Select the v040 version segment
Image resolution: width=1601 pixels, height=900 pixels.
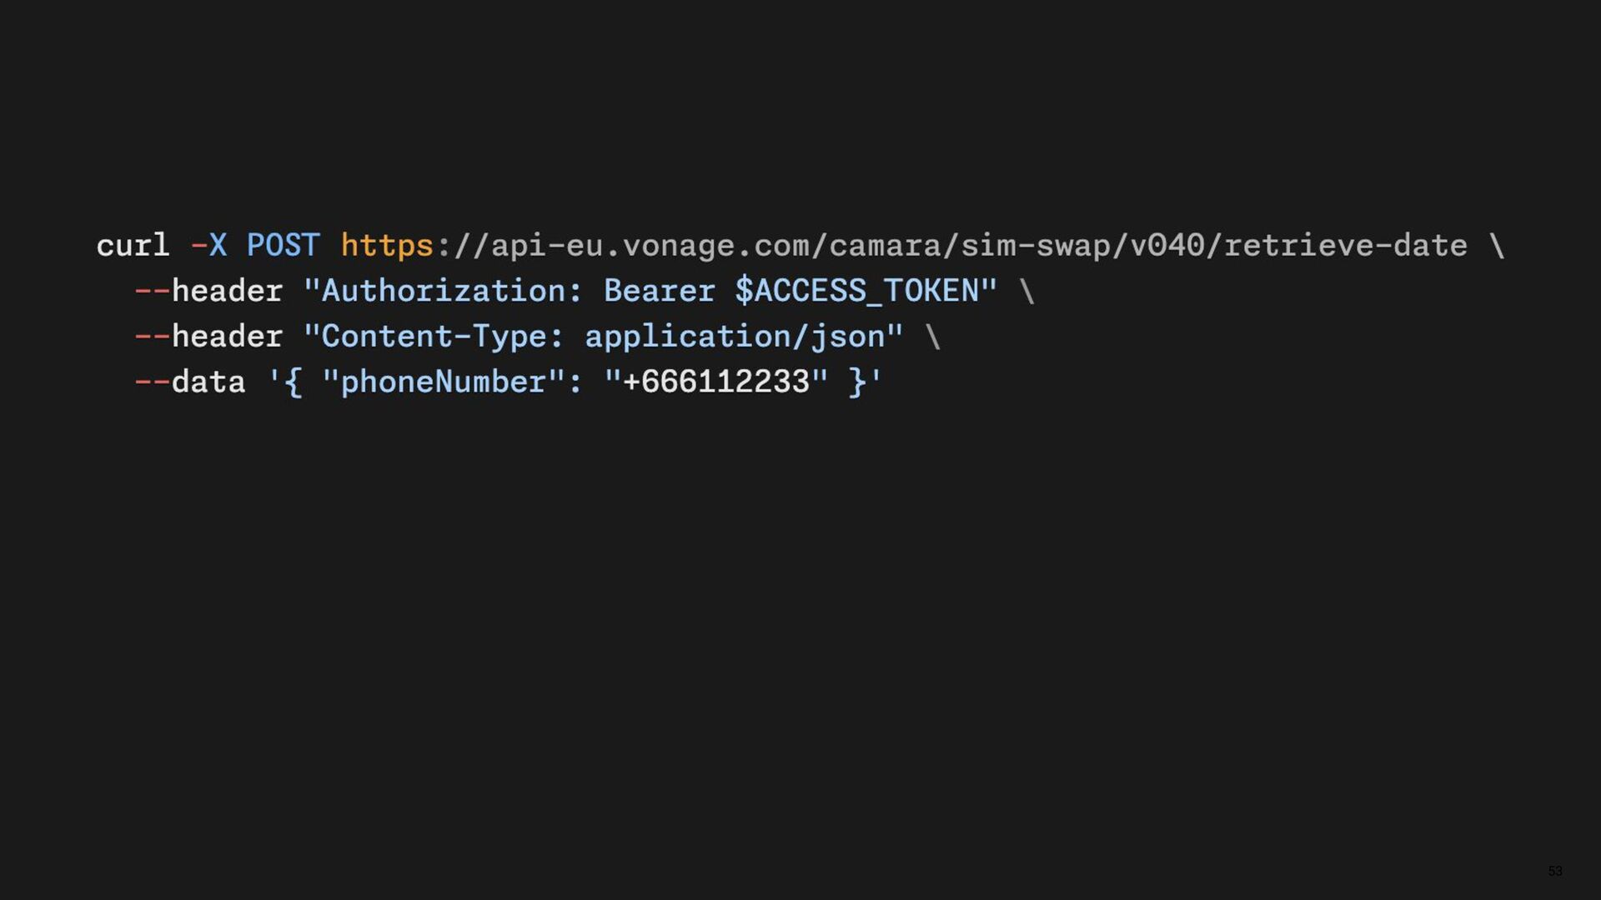(1167, 246)
